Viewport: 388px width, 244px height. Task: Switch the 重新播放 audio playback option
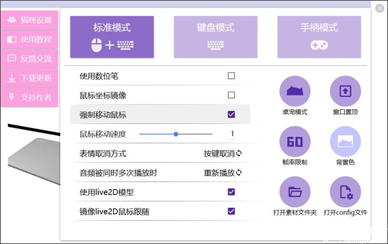click(222, 172)
